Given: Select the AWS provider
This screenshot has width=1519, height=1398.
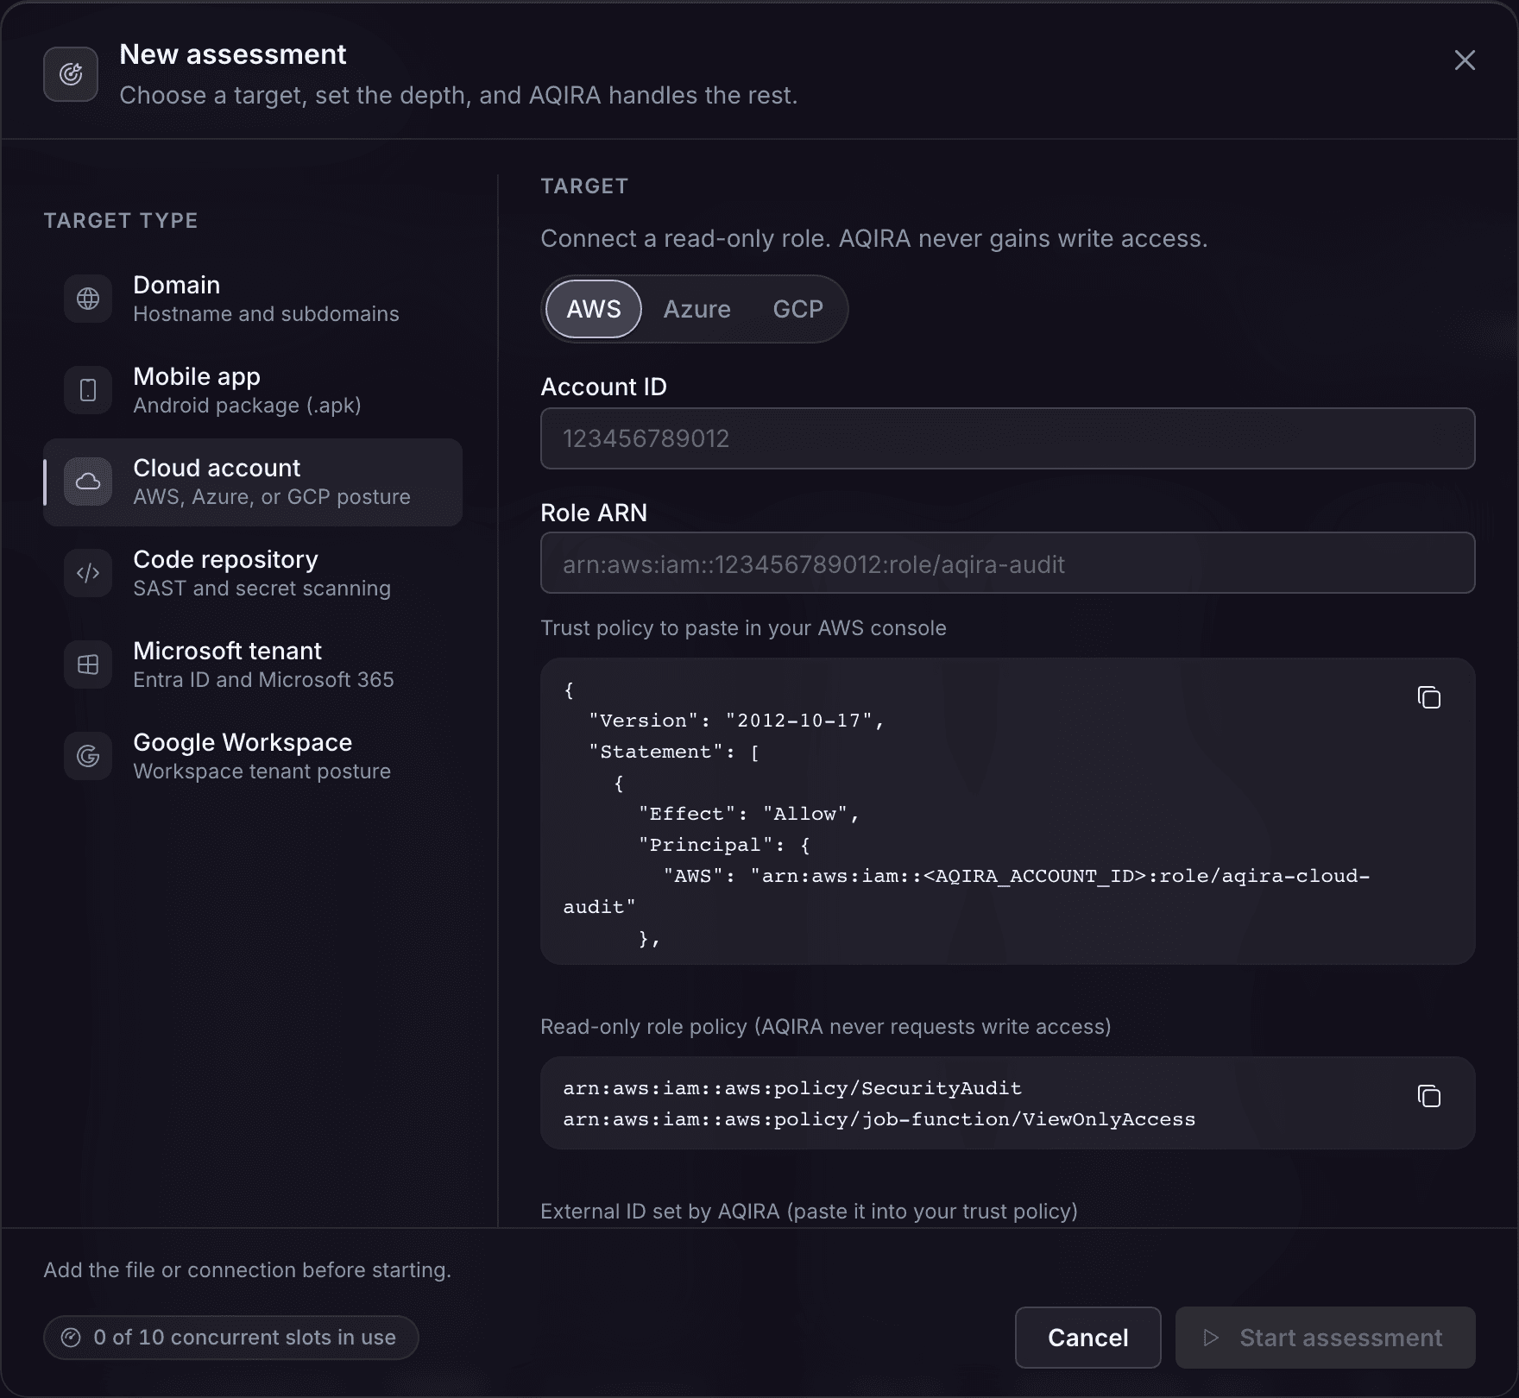Looking at the screenshot, I should point(594,309).
